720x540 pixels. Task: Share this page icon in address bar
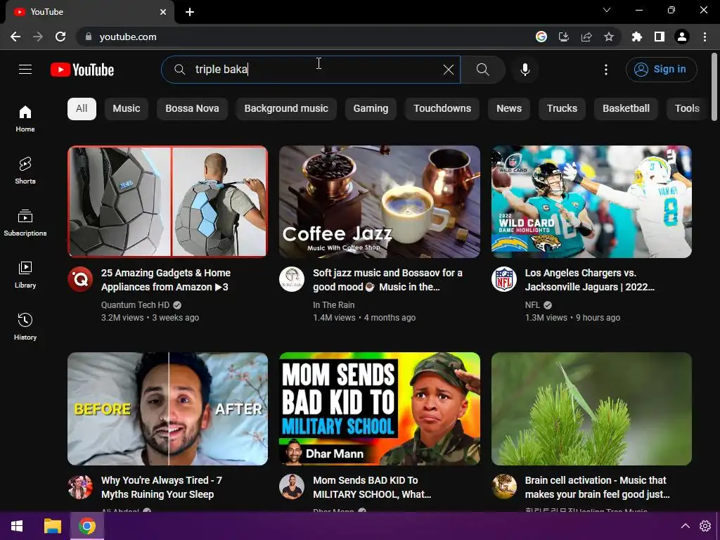pyautogui.click(x=586, y=37)
